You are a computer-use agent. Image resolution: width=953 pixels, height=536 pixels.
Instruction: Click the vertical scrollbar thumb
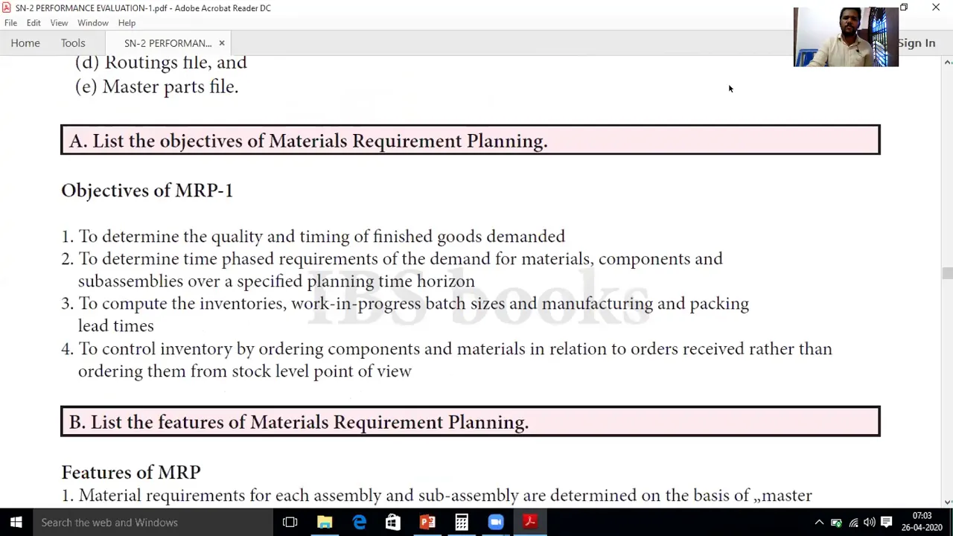[x=947, y=273]
